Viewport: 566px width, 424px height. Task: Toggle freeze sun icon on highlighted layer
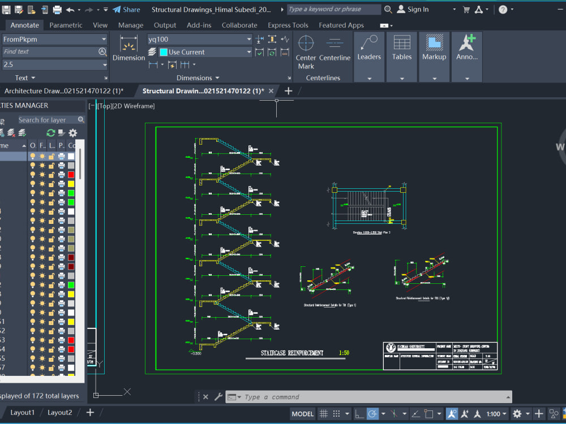(x=42, y=156)
